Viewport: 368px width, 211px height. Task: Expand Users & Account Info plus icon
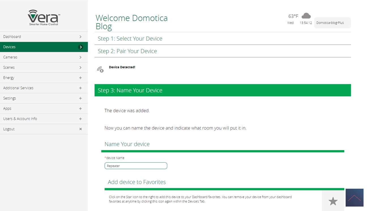click(80, 119)
